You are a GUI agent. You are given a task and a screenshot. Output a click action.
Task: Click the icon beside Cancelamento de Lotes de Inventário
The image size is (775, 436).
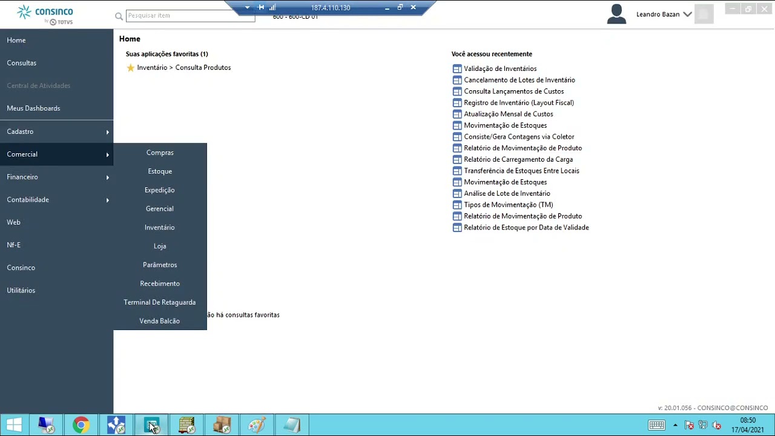(457, 80)
